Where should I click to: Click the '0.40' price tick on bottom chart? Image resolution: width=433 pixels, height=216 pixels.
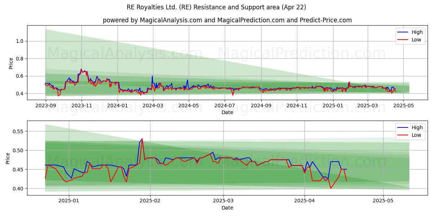(x=18, y=189)
